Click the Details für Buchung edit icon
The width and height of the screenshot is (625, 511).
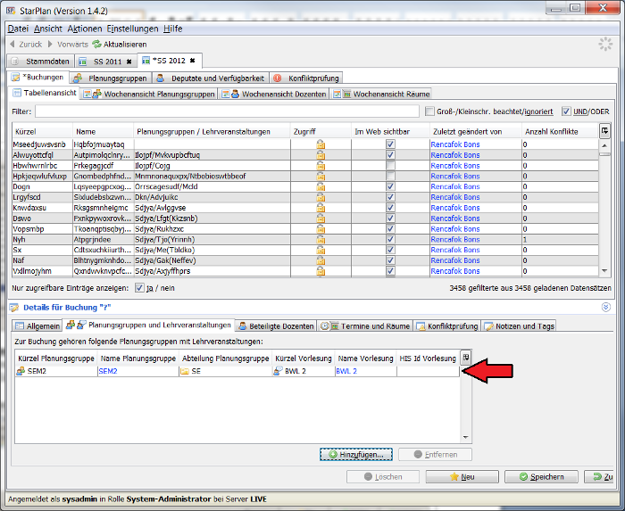[x=14, y=308]
